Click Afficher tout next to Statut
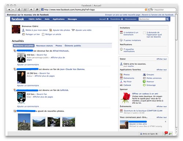Screen dimensions: 183x141 coord(161,59)
